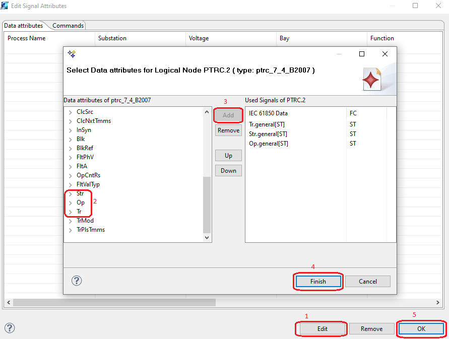Select the Op.general[ST] signal row
449x339 pixels.
click(x=268, y=144)
